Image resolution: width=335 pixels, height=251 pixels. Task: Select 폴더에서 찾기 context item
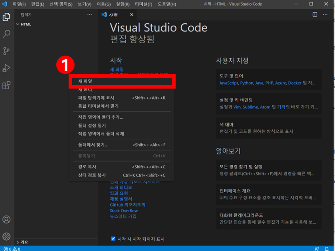click(x=122, y=145)
